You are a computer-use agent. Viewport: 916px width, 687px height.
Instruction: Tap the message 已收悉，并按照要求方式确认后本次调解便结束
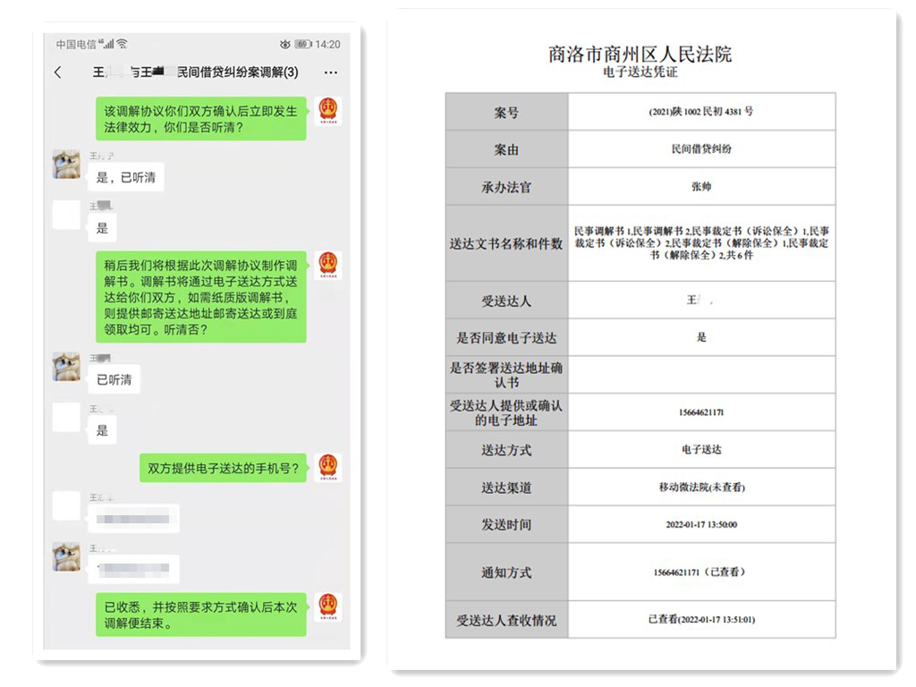point(201,615)
